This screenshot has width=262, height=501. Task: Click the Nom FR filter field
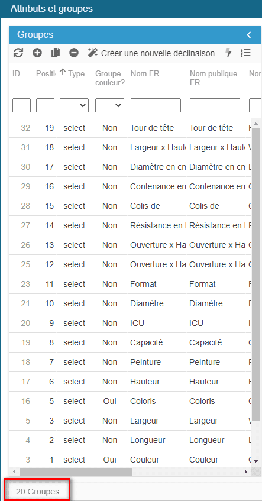coord(156,105)
